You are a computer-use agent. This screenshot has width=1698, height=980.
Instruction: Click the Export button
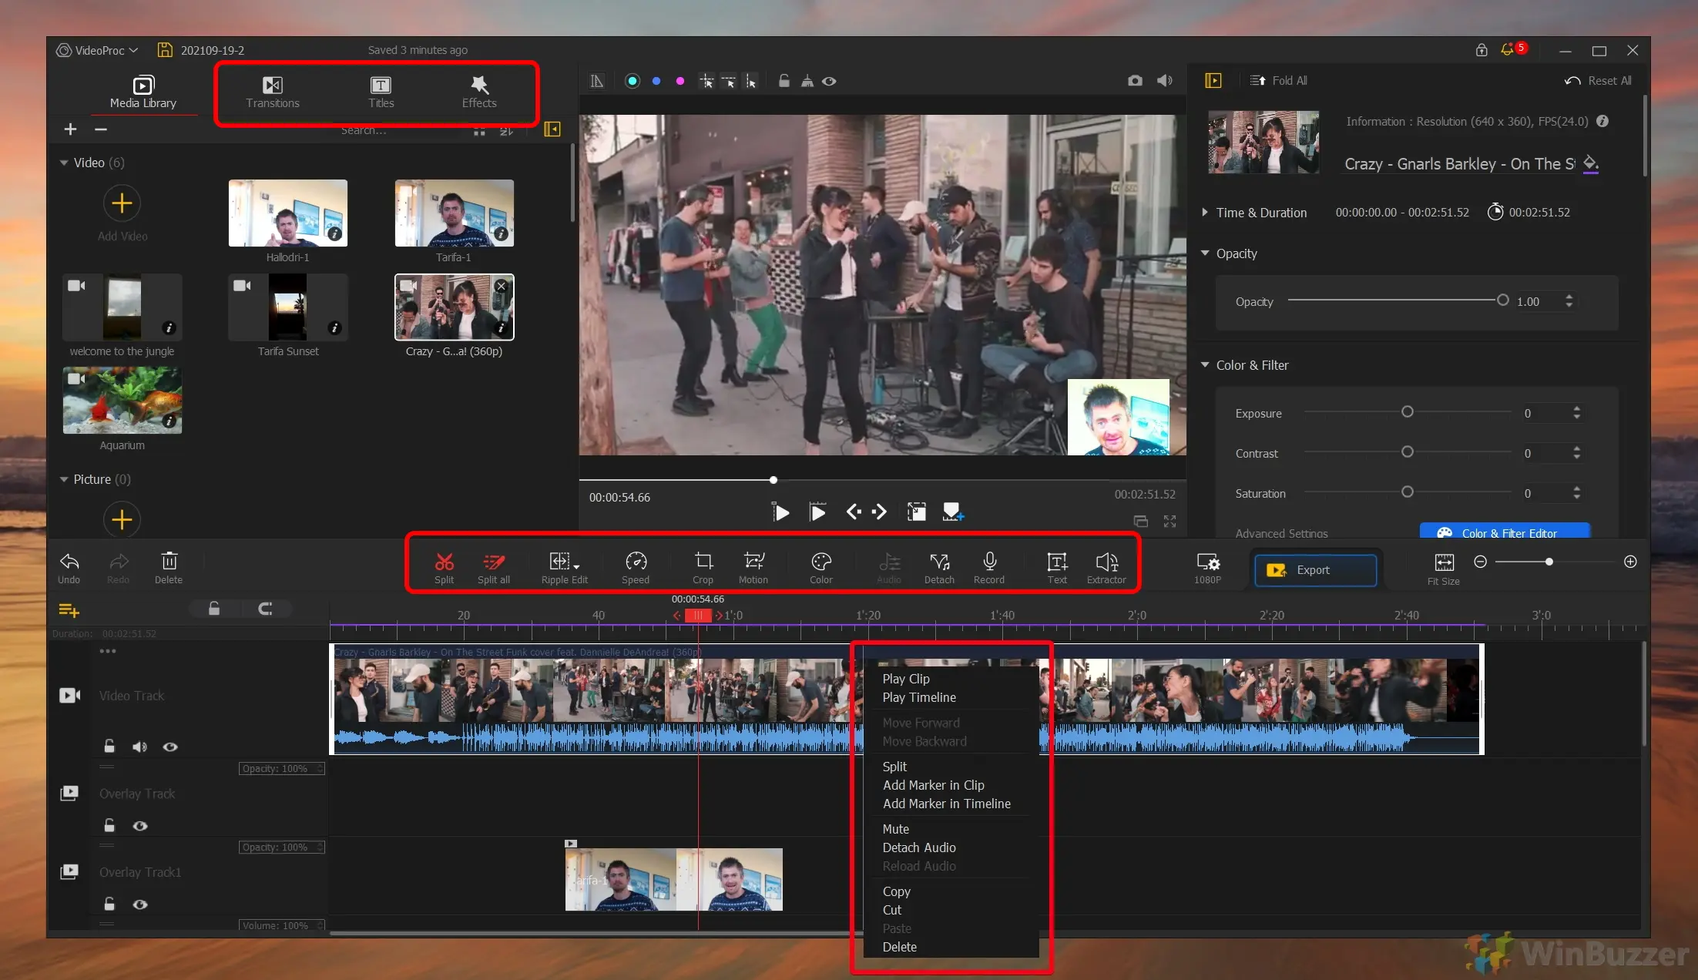pyautogui.click(x=1314, y=569)
